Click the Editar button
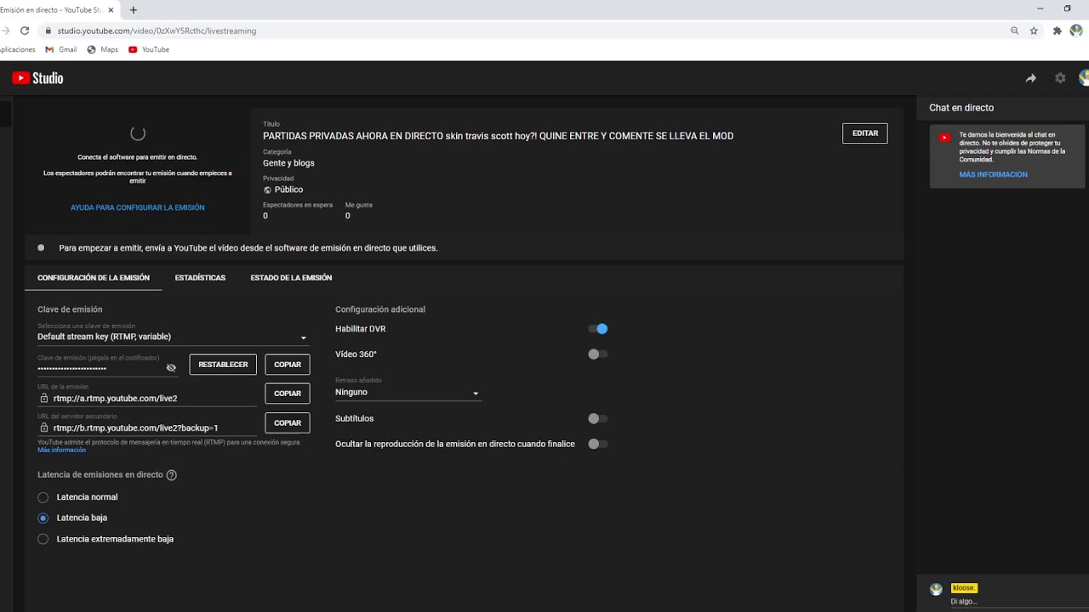Viewport: 1089px width, 612px height. (864, 133)
